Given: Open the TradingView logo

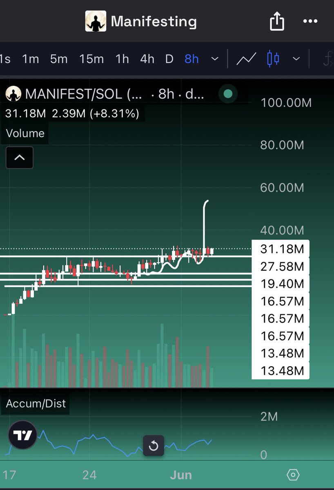Looking at the screenshot, I should (23, 435).
